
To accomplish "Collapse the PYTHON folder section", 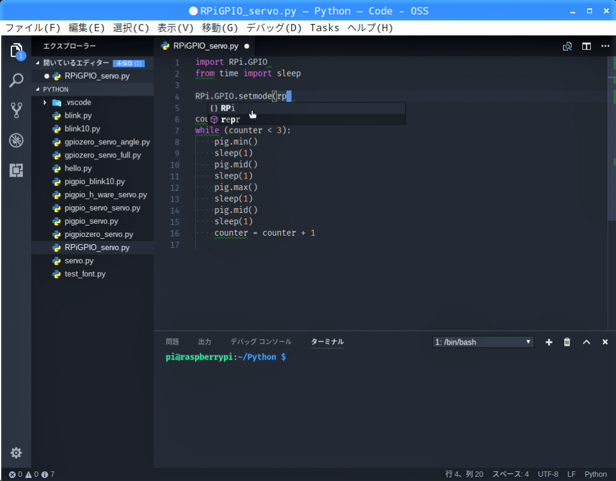I will point(56,89).
